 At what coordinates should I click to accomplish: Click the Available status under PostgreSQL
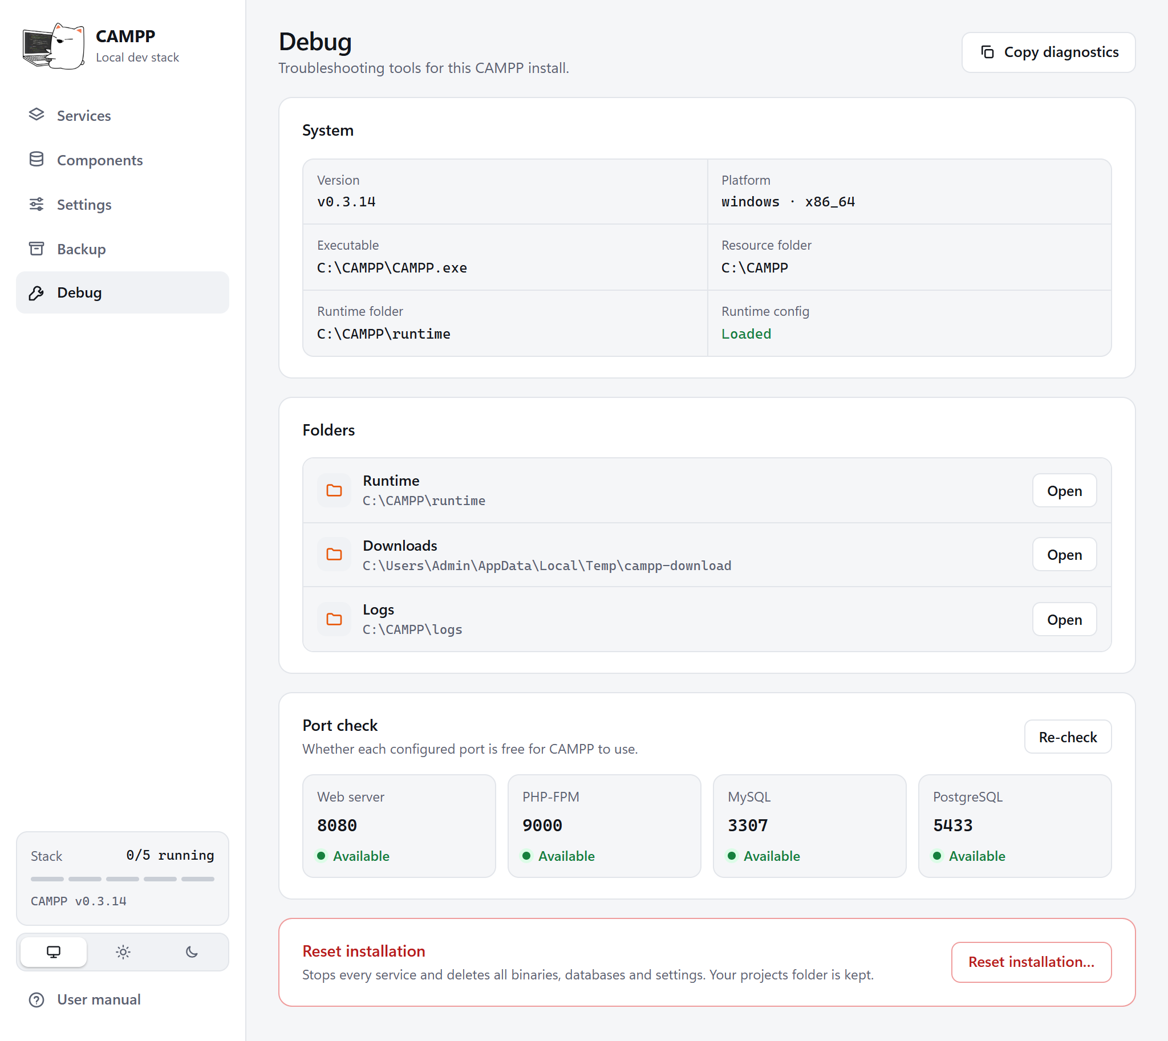[969, 856]
